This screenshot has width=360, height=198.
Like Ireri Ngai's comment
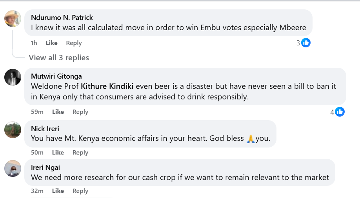pos(58,191)
